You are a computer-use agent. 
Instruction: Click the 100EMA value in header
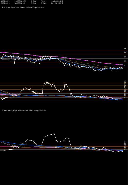(20, 1)
